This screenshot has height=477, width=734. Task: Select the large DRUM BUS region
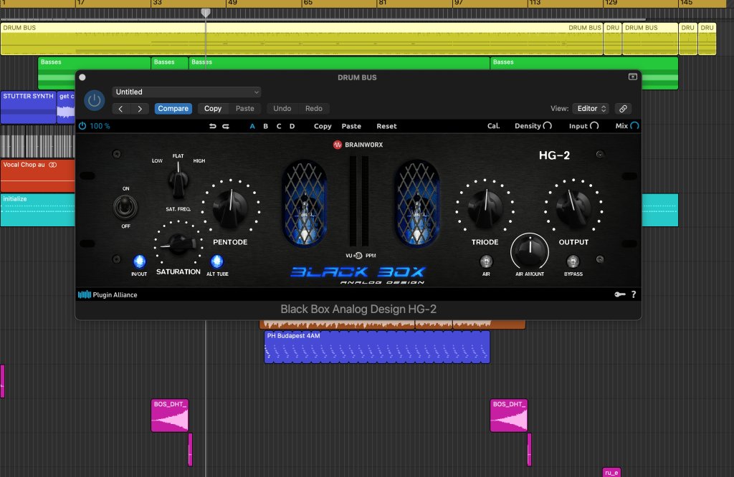(302, 39)
